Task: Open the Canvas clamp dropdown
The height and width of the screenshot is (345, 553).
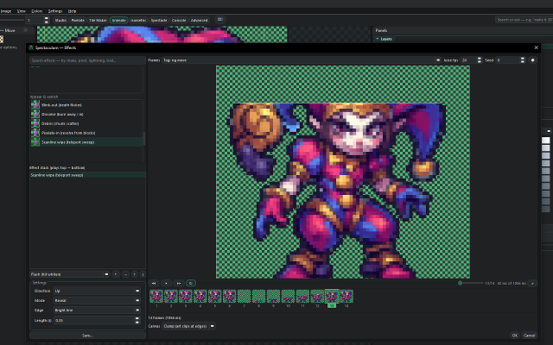Action: coord(188,326)
